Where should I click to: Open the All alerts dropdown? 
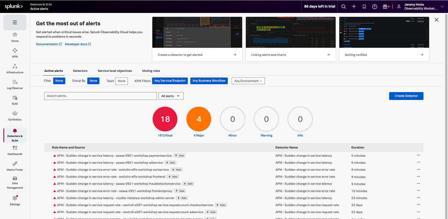point(171,96)
